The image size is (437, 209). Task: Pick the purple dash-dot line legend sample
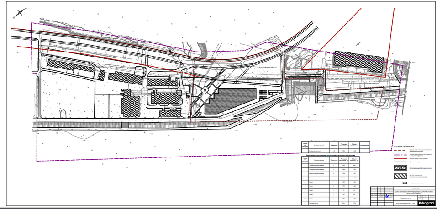coord(400,155)
